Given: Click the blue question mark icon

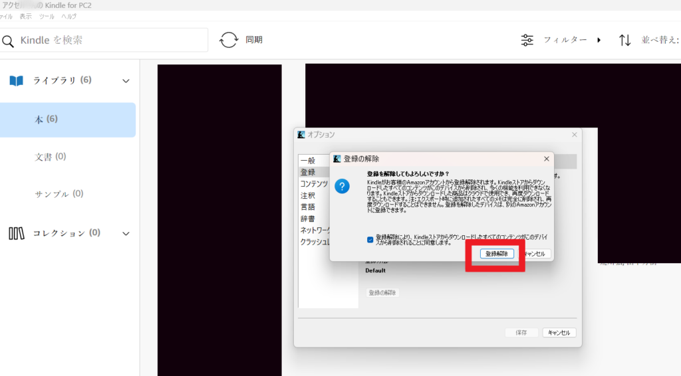Looking at the screenshot, I should [x=342, y=187].
